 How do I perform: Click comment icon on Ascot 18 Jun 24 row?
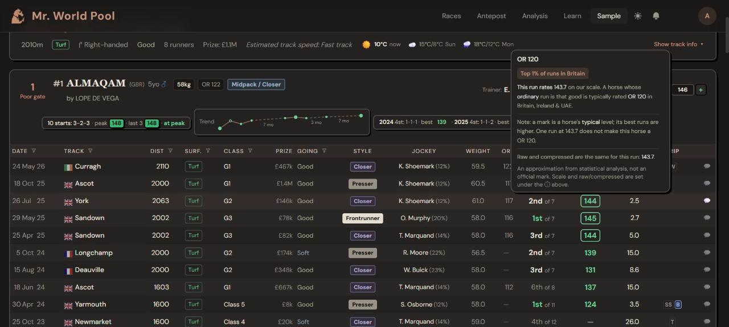[707, 287]
